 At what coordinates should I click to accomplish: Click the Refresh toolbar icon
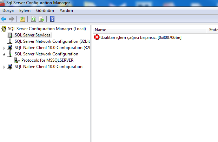(x=33, y=19)
